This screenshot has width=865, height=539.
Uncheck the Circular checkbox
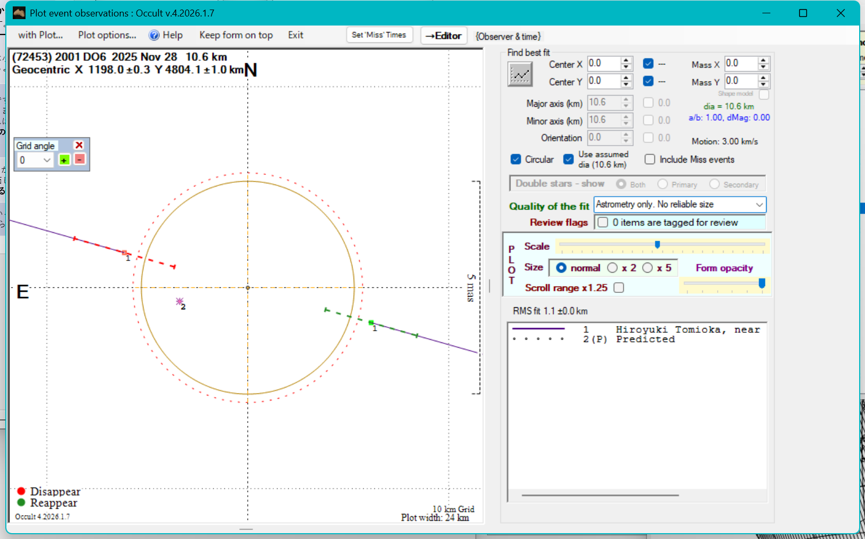tap(516, 159)
